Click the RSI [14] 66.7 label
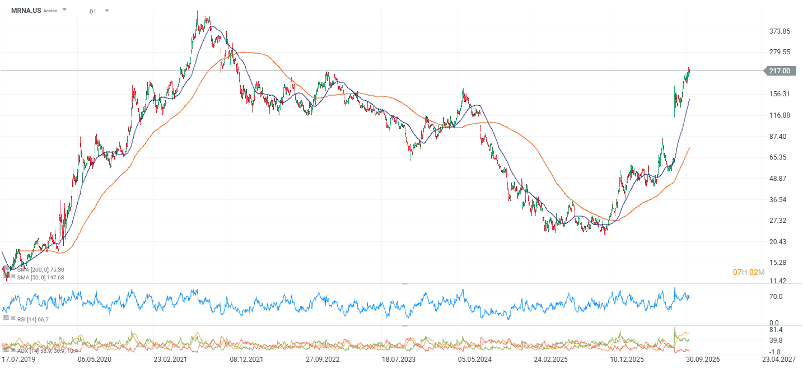This screenshot has width=803, height=369. click(x=33, y=319)
